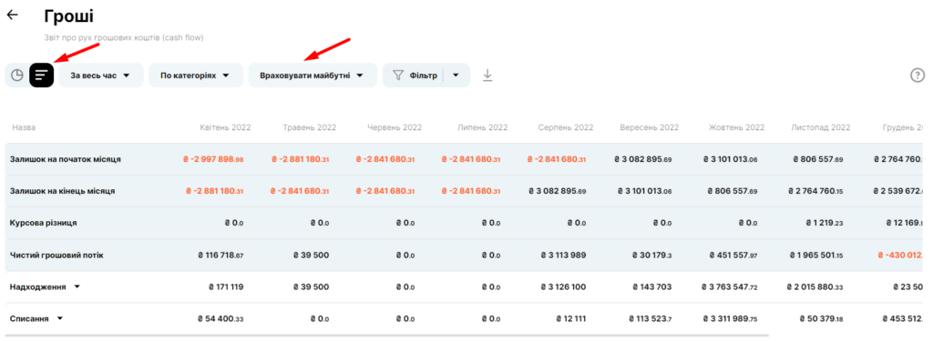Select the Залишок на початок місяця row label

click(x=66, y=159)
